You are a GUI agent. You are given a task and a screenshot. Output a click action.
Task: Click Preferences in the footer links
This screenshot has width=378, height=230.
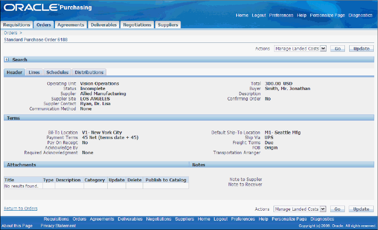[x=243, y=219]
